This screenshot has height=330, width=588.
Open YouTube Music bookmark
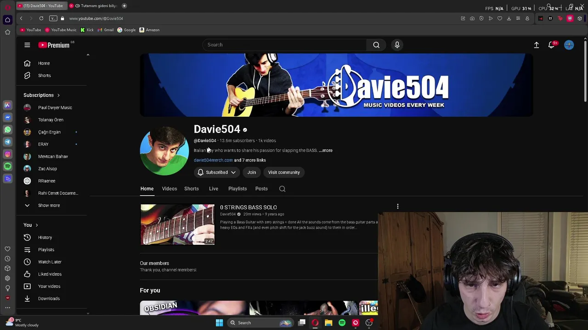(61, 30)
